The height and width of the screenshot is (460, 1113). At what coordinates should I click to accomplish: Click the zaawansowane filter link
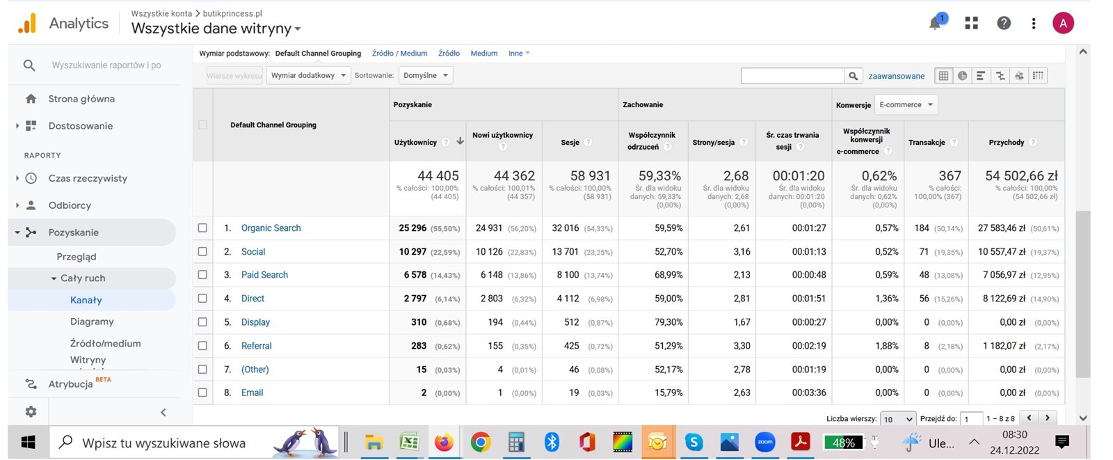tap(896, 76)
